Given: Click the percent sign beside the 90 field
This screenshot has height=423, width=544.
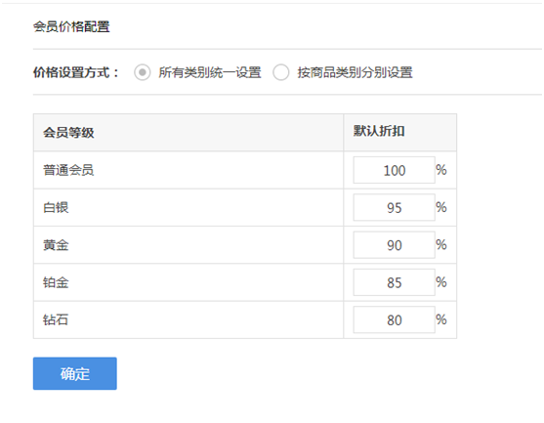Looking at the screenshot, I should [441, 244].
